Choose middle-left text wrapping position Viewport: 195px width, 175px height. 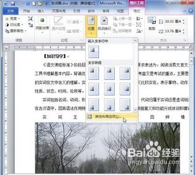point(94,89)
